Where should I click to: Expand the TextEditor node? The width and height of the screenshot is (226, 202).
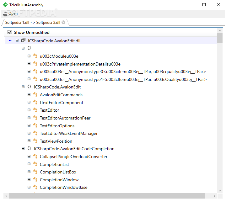point(29,110)
